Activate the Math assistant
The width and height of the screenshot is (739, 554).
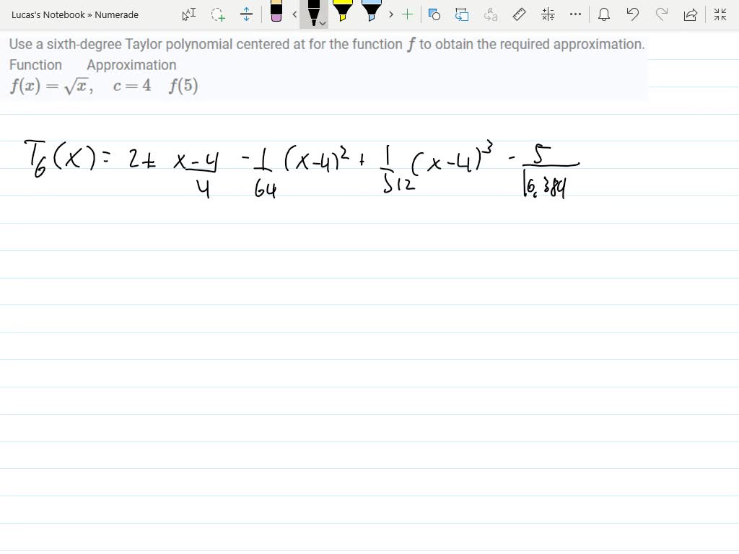point(548,14)
